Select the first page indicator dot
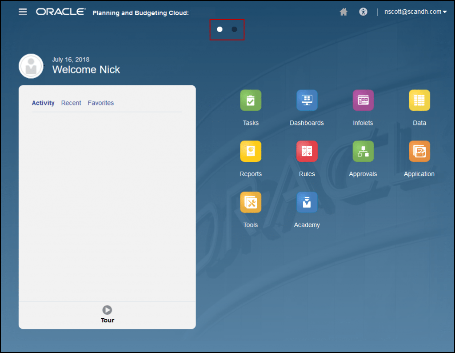This screenshot has height=353, width=455. click(220, 29)
